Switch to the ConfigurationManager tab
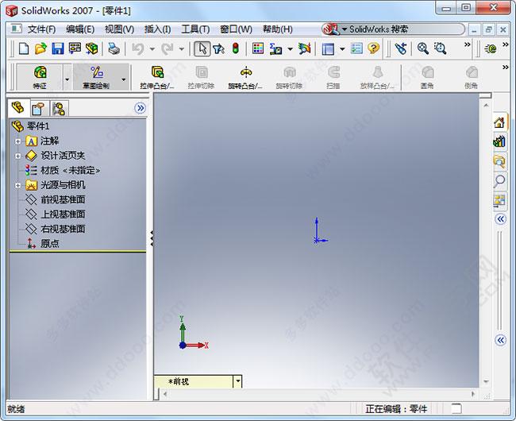 59,108
